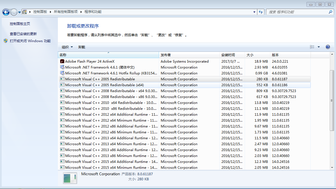336x189 pixels.
Task: Open 查看已安装的更新 link
Action: coord(23,34)
